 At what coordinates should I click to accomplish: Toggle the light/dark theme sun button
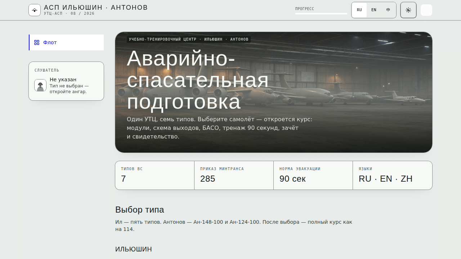(x=408, y=10)
